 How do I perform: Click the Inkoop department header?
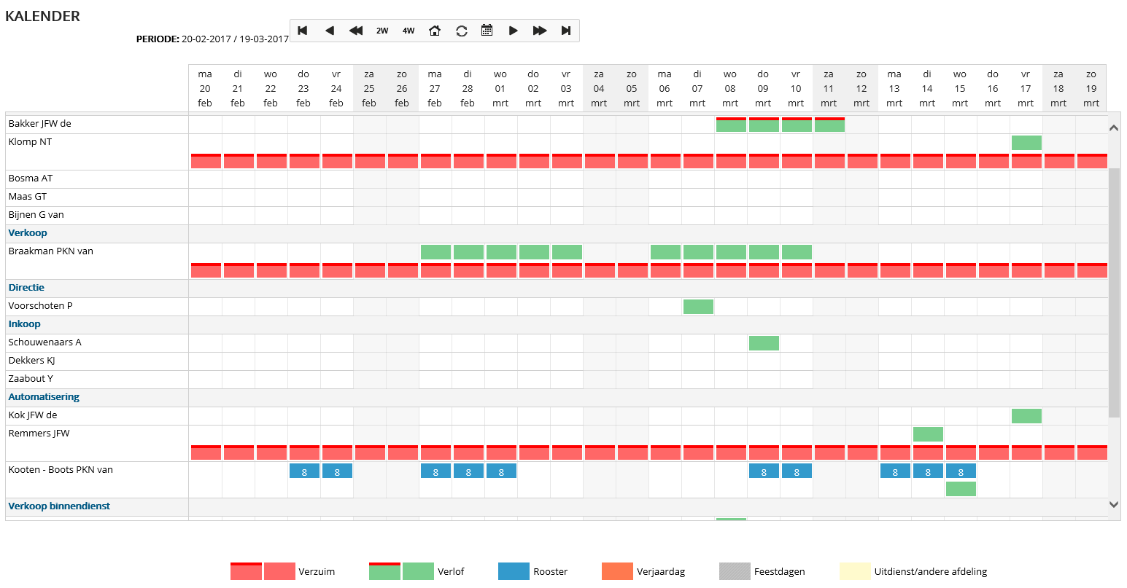(x=25, y=324)
